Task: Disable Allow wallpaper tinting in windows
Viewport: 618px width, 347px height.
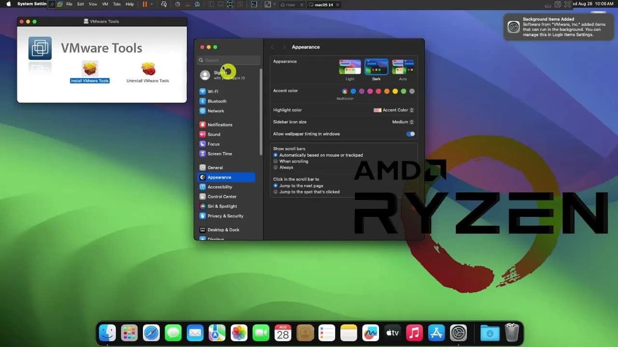Action: (x=410, y=133)
